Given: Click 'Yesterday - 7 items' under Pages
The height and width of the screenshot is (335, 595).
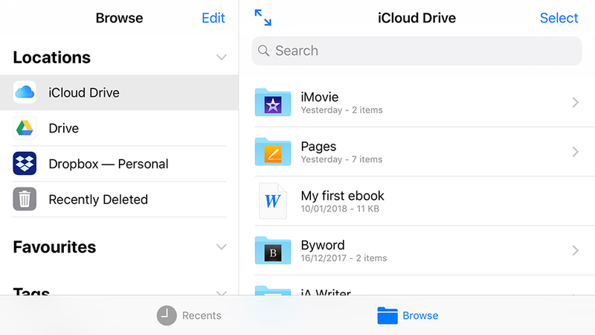Looking at the screenshot, I should coord(341,159).
